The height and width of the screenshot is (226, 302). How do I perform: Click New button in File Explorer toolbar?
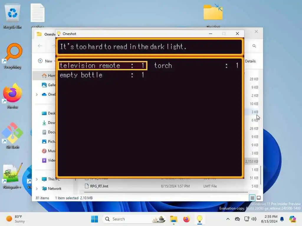46,61
